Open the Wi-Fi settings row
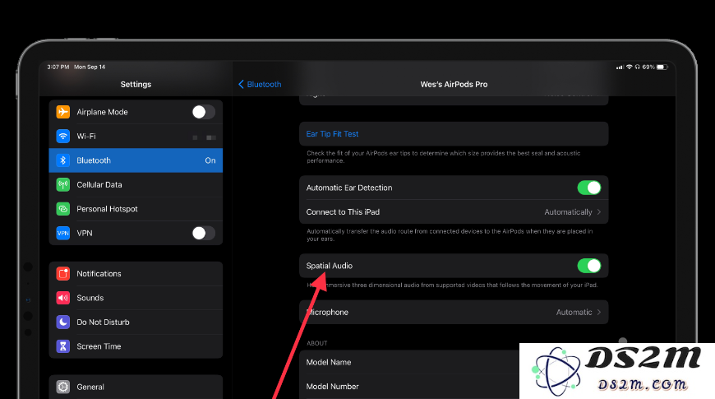The height and width of the screenshot is (399, 715). point(136,136)
